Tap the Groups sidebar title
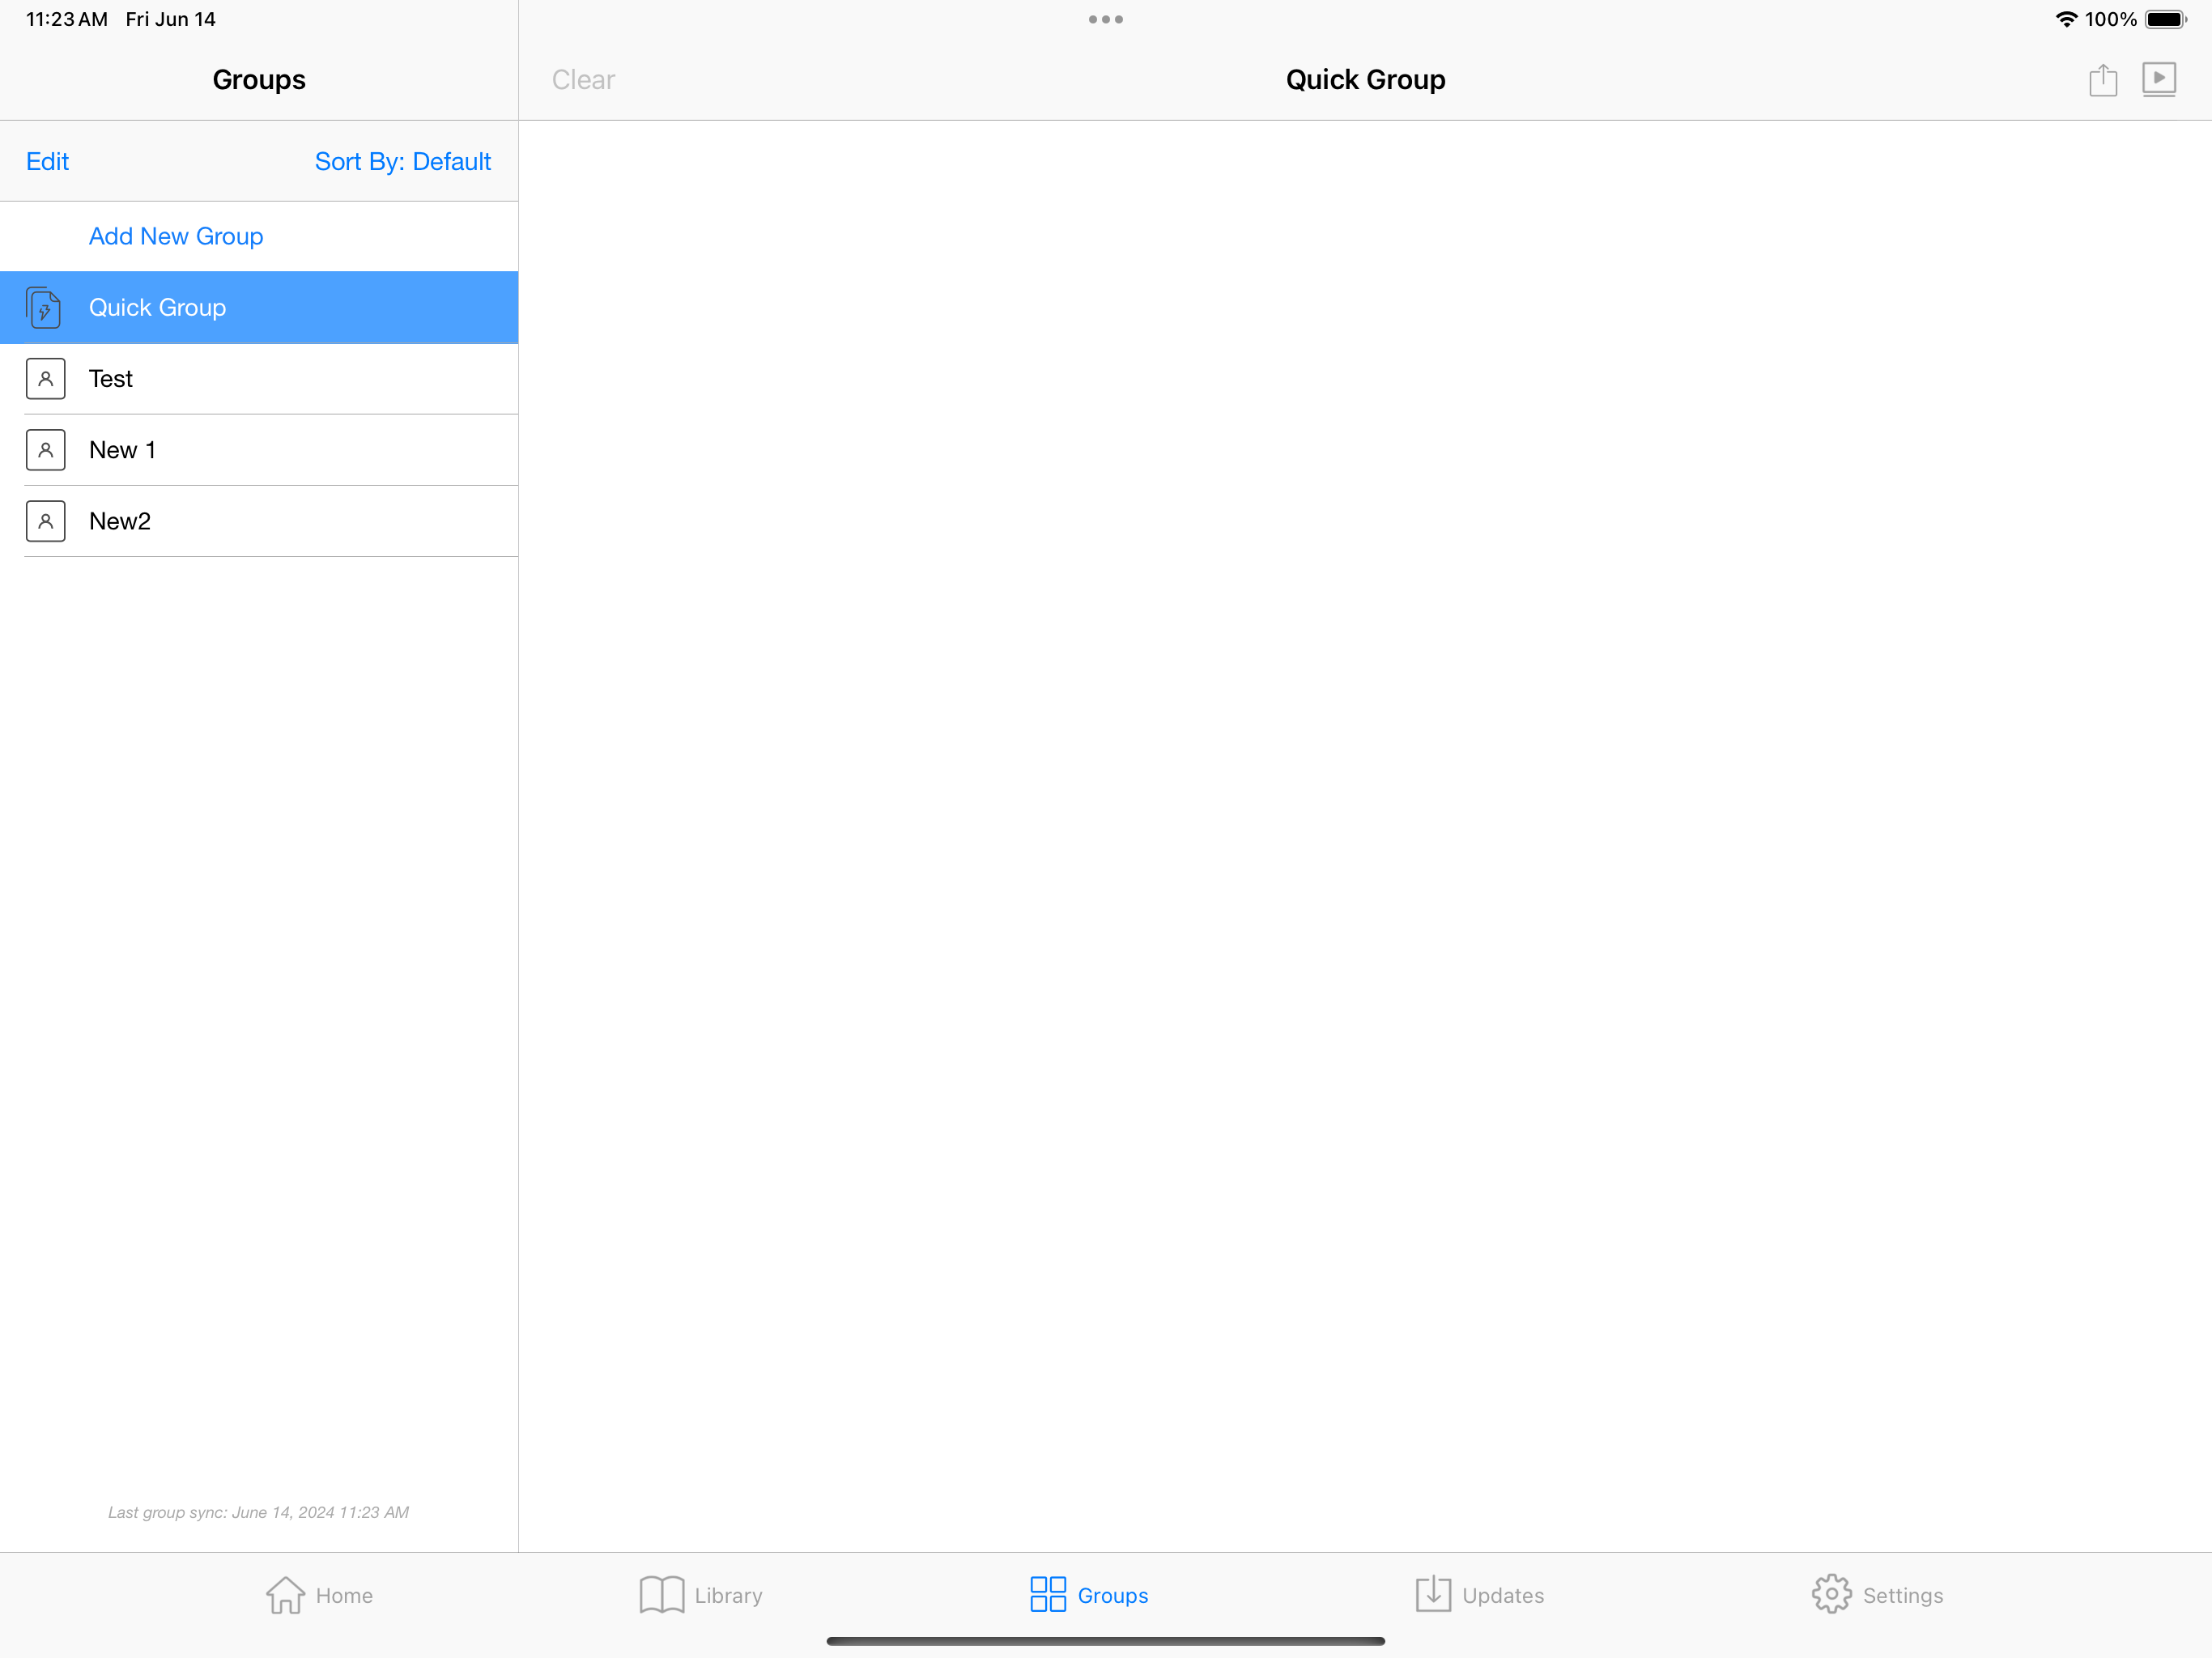Viewport: 2212px width, 1658px height. [259, 79]
